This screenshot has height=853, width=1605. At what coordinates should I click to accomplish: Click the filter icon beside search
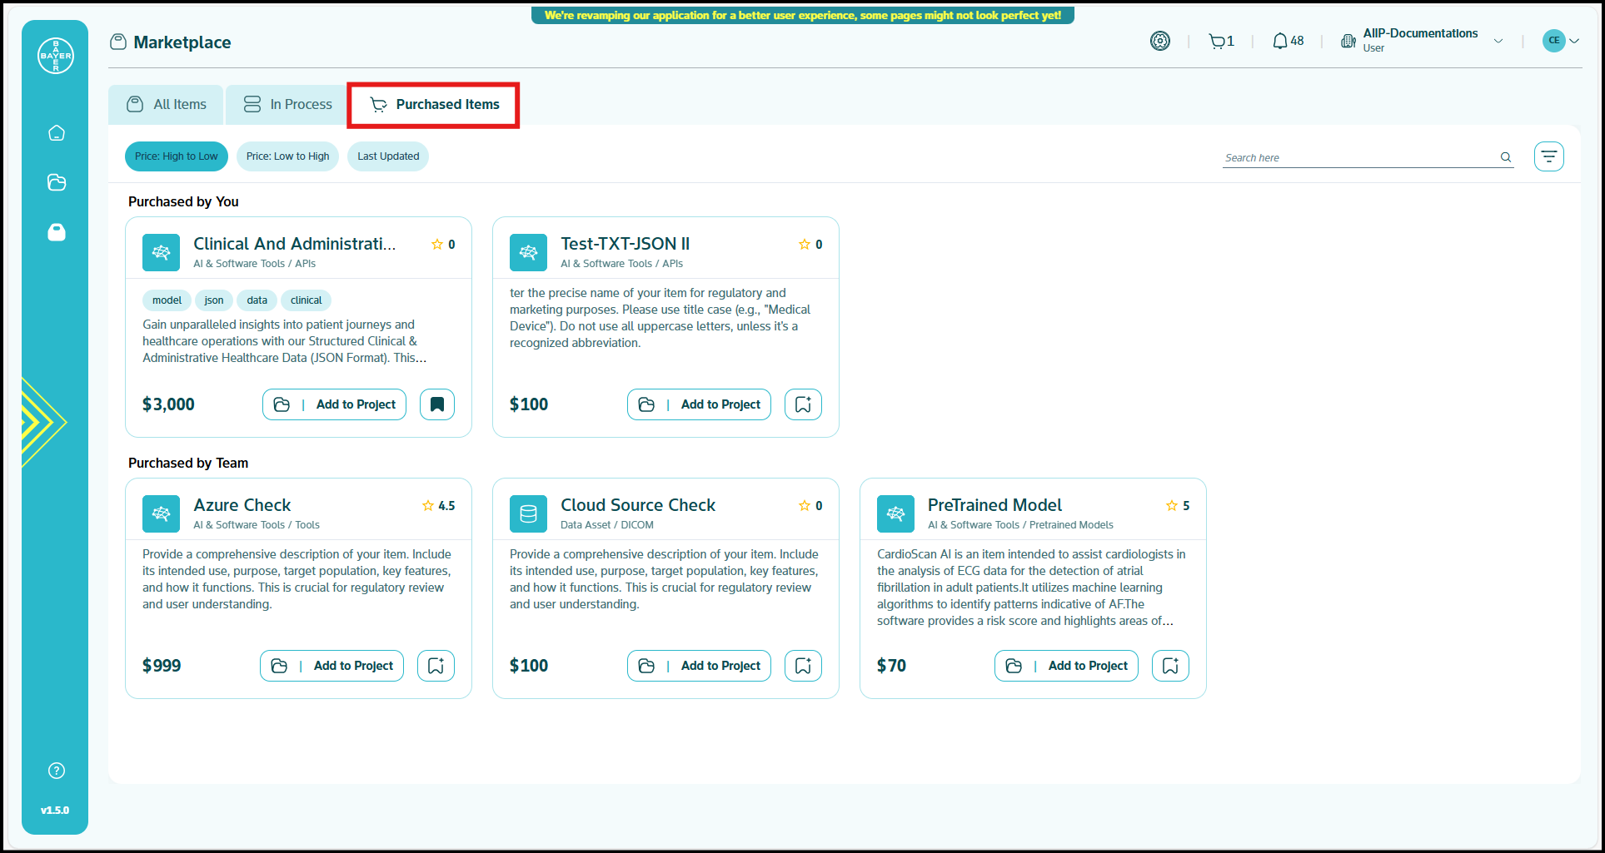coord(1548,156)
